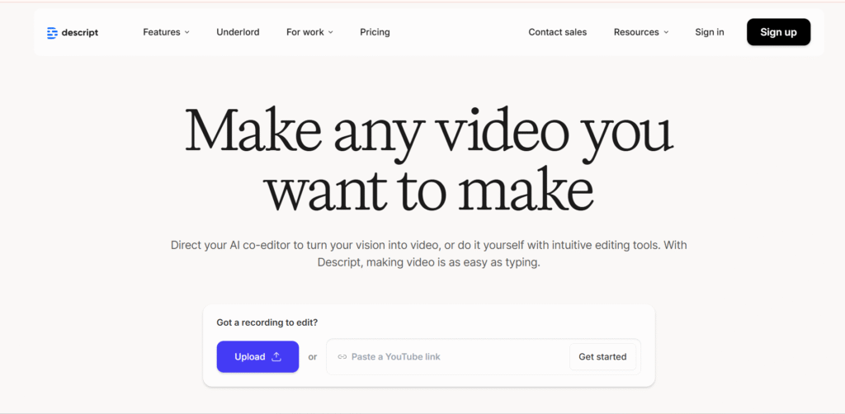This screenshot has width=845, height=414.
Task: Click the Sign in link
Action: [x=709, y=32]
